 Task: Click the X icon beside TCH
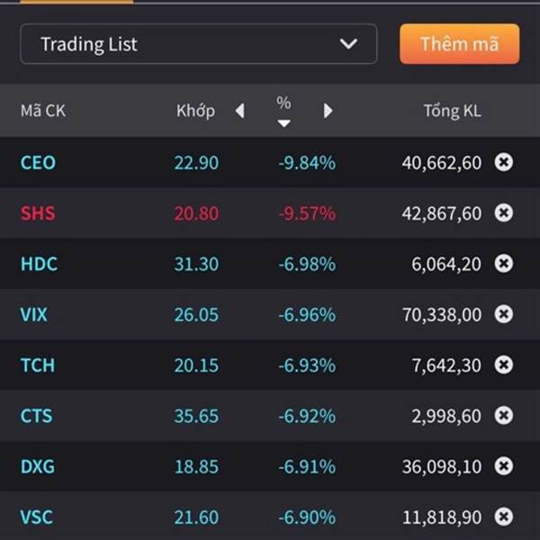pyautogui.click(x=504, y=364)
